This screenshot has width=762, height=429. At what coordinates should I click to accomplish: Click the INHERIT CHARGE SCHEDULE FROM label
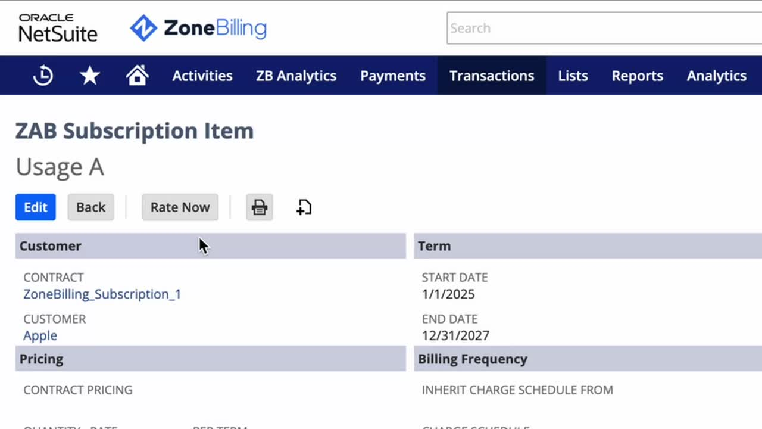pyautogui.click(x=517, y=390)
